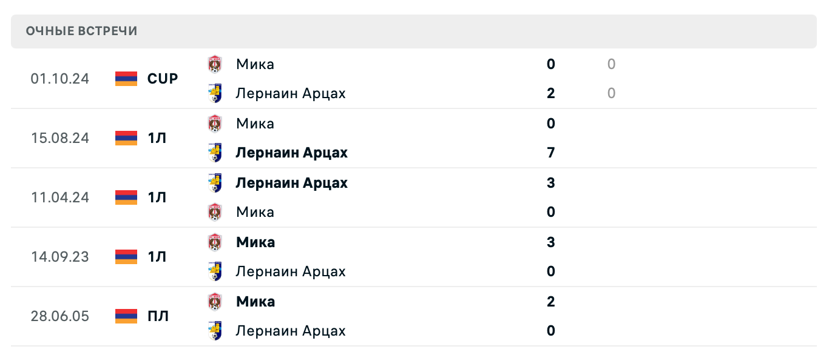Click Armenian flag next to CUP label
Viewport: 829px width, 355px height.
point(126,79)
